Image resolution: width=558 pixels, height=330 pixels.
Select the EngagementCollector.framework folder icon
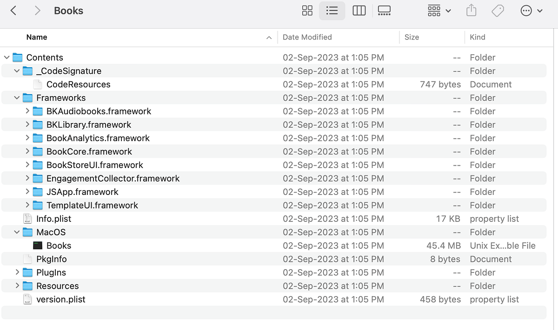(x=38, y=179)
